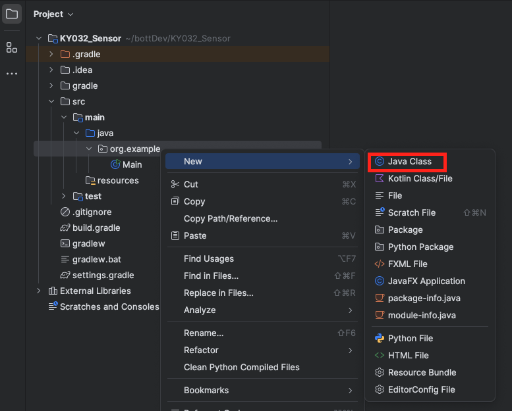Click the settings.gradle elephant icon
The height and width of the screenshot is (411, 512).
65,275
